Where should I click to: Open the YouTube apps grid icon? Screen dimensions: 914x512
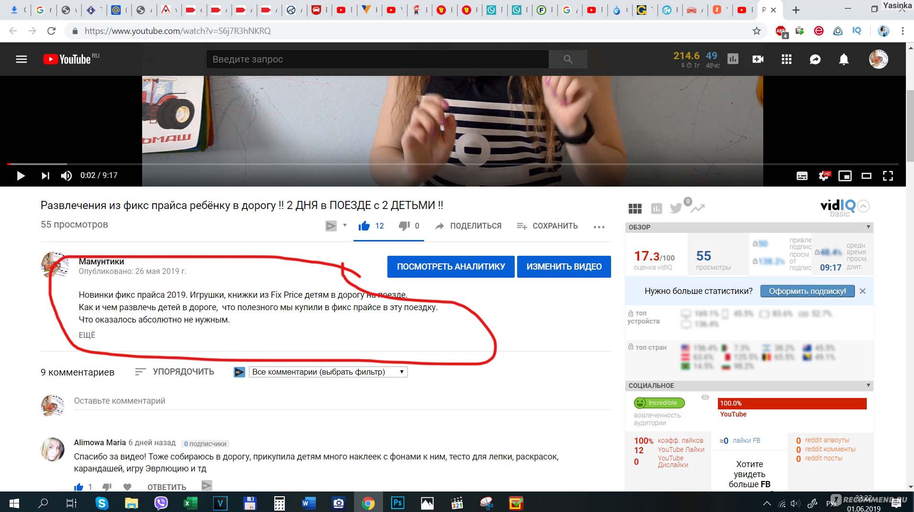pos(786,59)
